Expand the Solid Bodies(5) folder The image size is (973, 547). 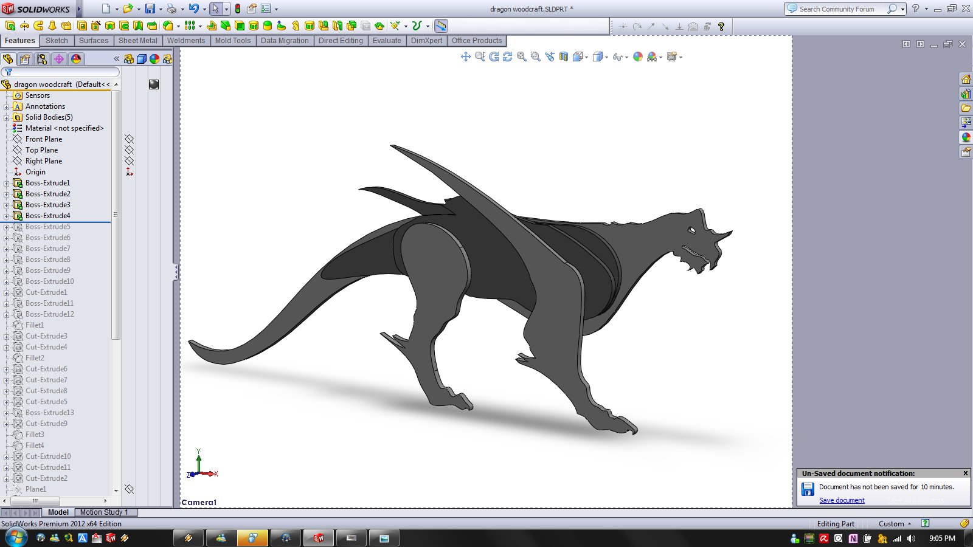pyautogui.click(x=7, y=117)
